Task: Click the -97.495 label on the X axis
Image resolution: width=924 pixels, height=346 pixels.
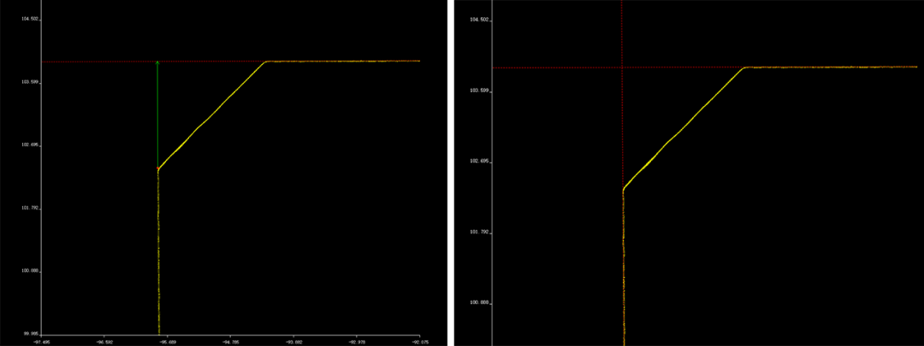Action: pos(41,340)
